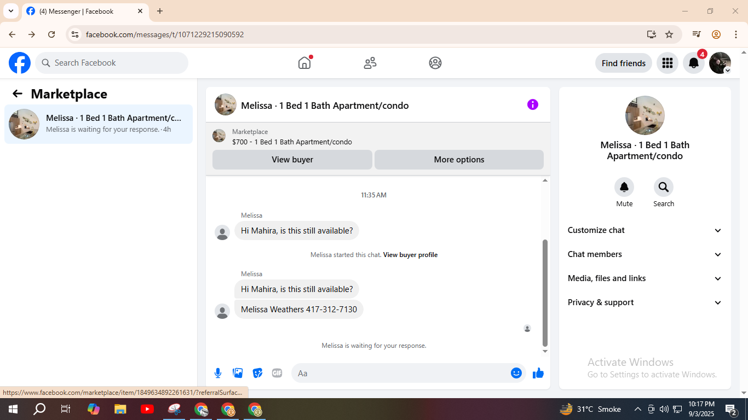Click the Find friends button
The image size is (748, 420).
[624, 63]
